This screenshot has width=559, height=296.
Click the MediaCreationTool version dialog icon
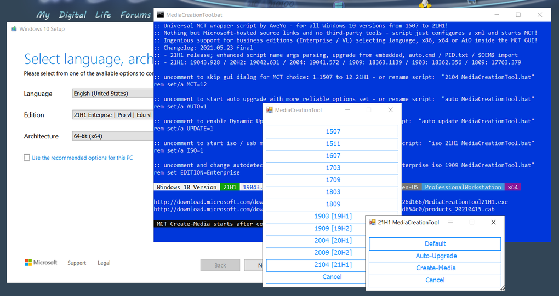coord(270,110)
